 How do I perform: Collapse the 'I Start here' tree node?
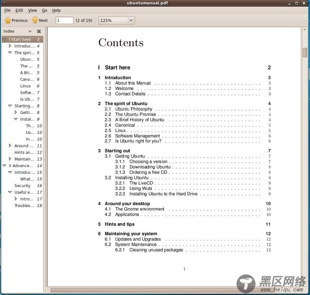pyautogui.click(x=4, y=39)
